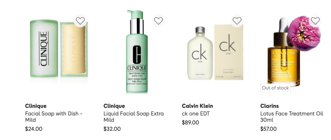
Task: Open Liquid Facial Soap Extra Mild product link
Action: click(133, 117)
